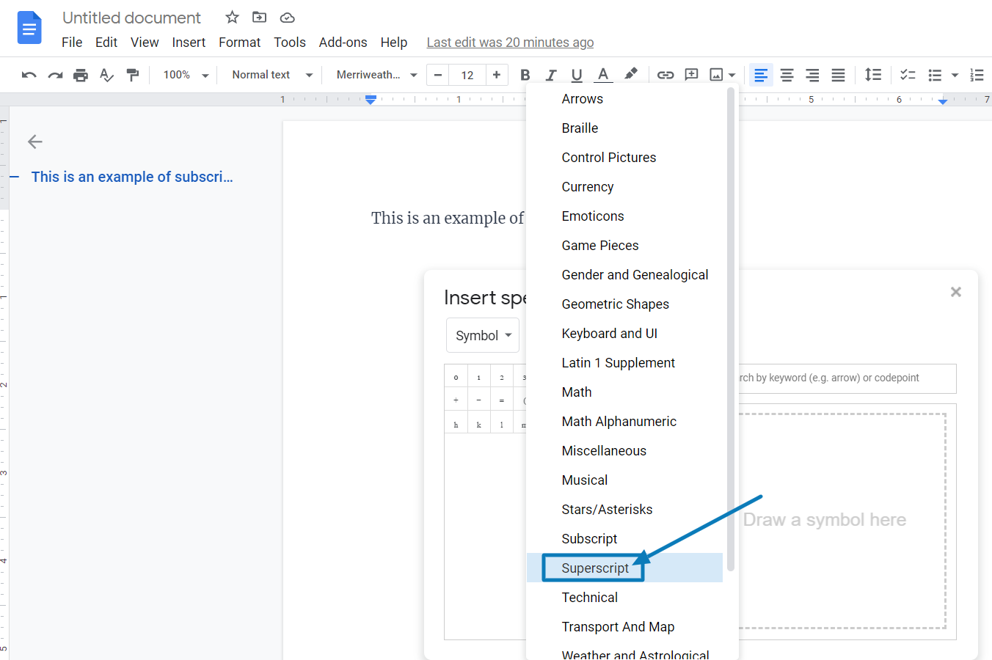The image size is (992, 660).
Task: Choose the Arrows category
Action: (x=624, y=98)
